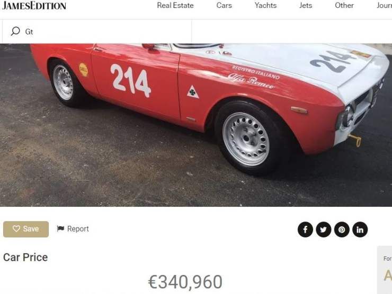Save this car listing

(26, 229)
